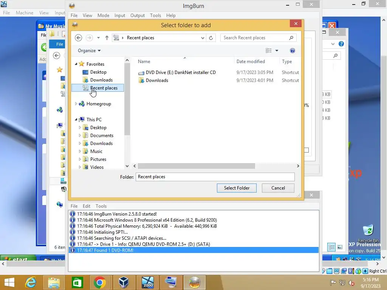Image resolution: width=387 pixels, height=290 pixels.
Task: Open the log window Tools menu
Action: (101, 206)
